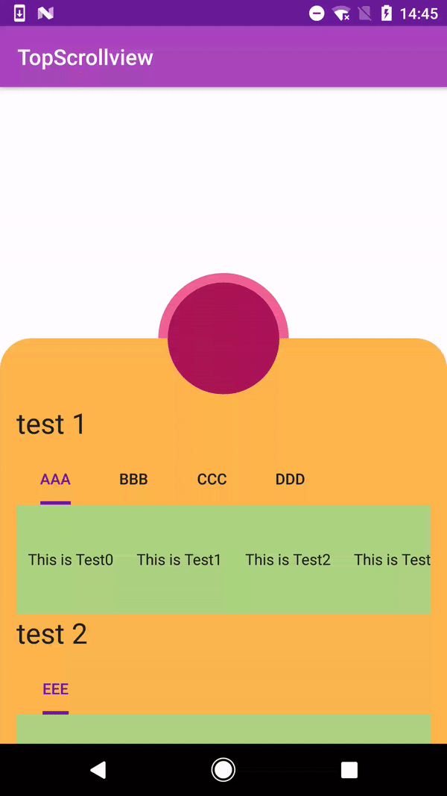The height and width of the screenshot is (796, 447).
Task: Select the AAA tab
Action: pos(55,480)
